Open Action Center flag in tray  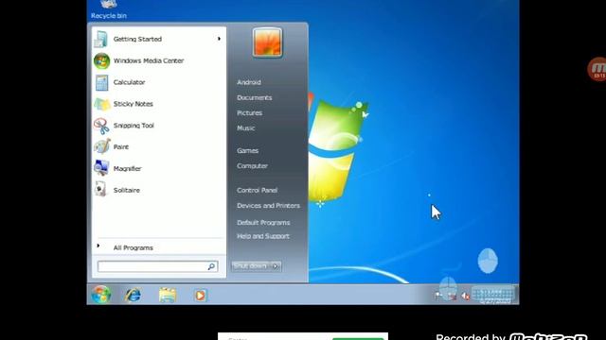(438, 296)
